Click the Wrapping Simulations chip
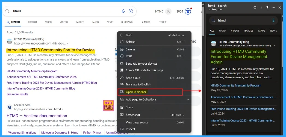The height and width of the screenshot is (137, 286). pyautogui.click(x=22, y=133)
